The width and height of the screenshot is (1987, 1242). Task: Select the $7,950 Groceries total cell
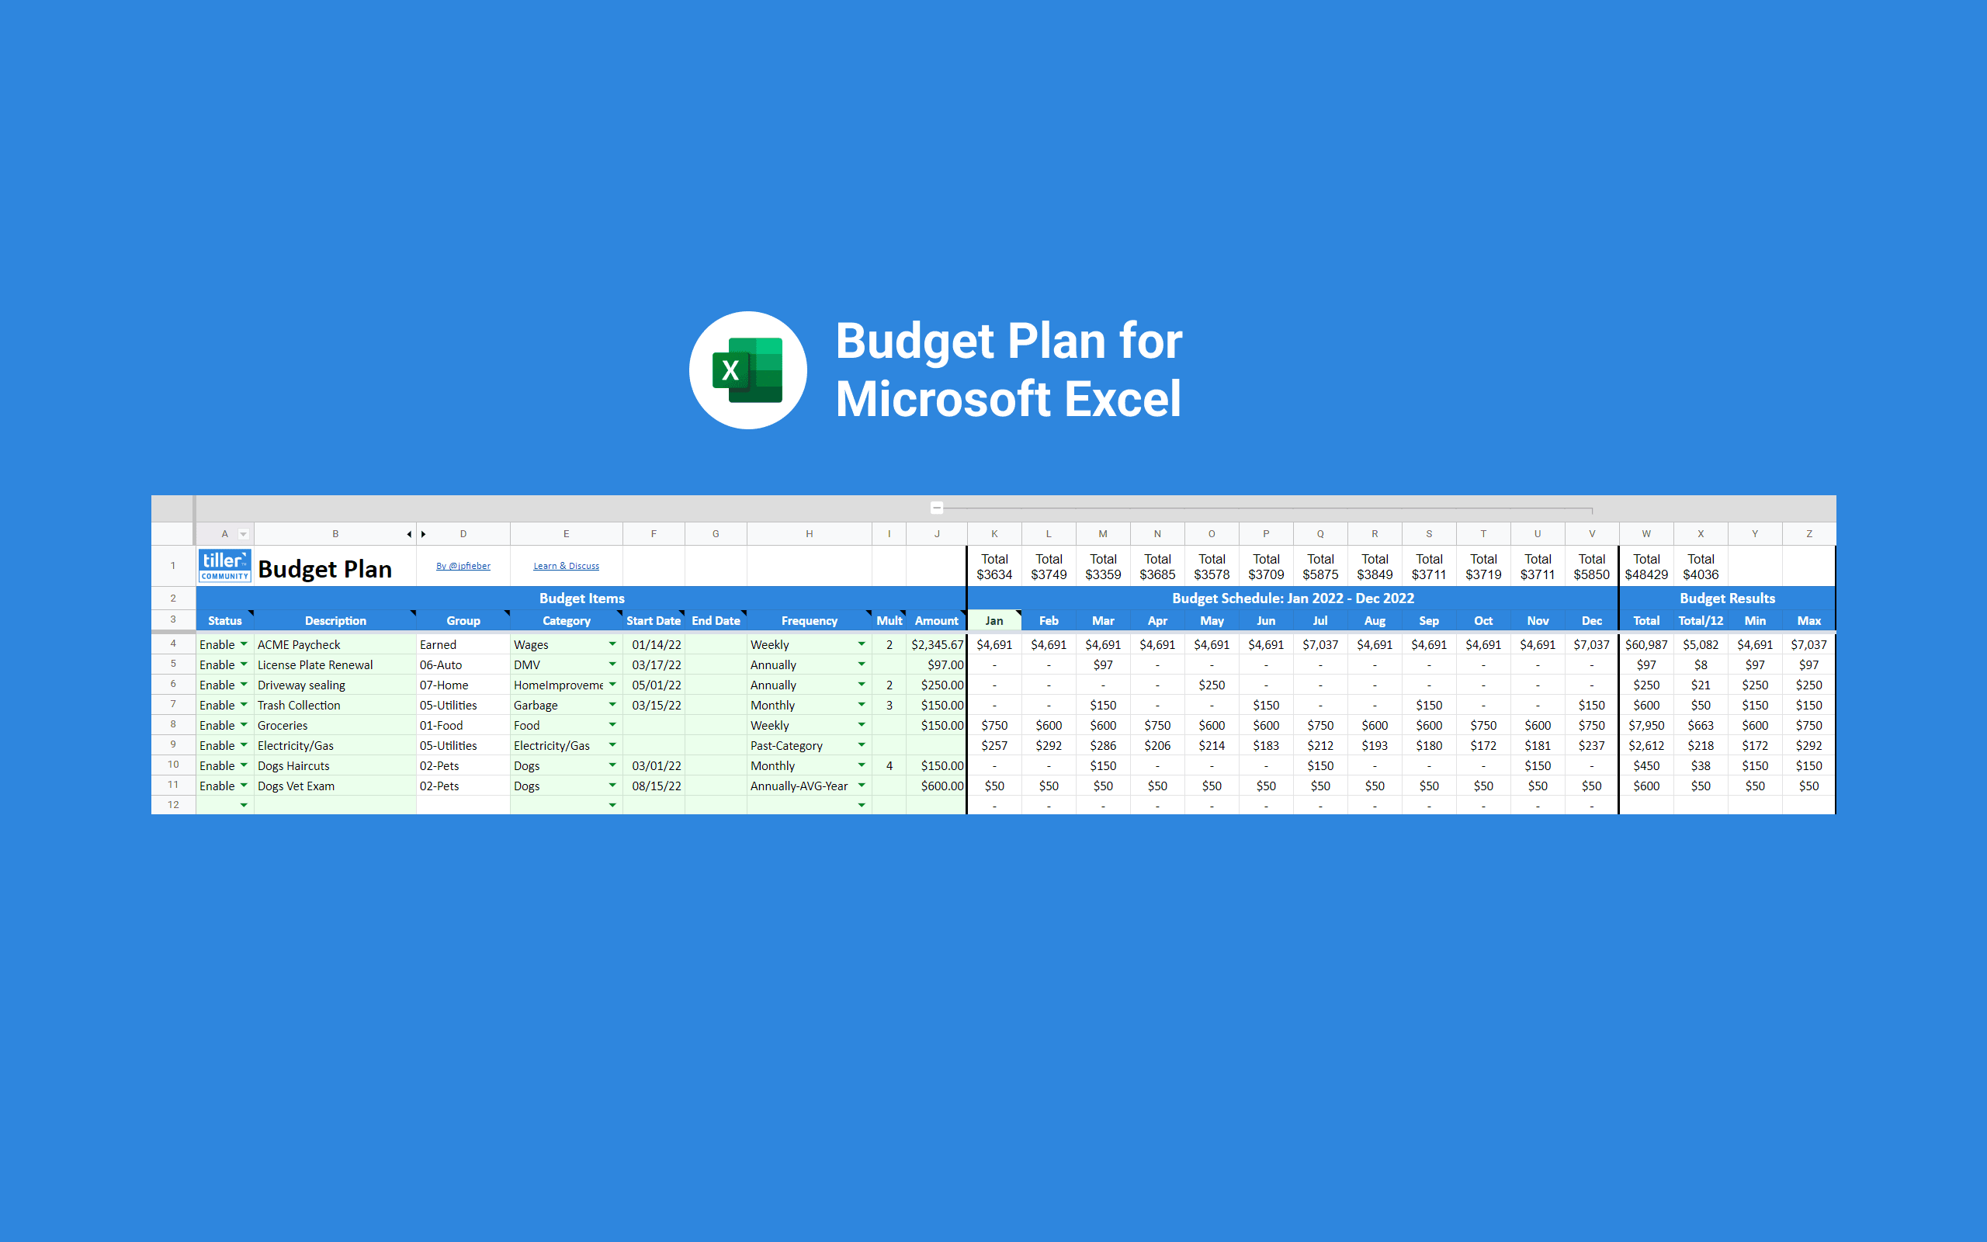pos(1646,724)
